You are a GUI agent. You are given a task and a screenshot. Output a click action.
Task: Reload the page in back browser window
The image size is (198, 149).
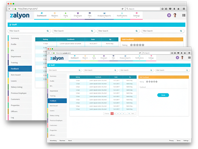[122, 9]
